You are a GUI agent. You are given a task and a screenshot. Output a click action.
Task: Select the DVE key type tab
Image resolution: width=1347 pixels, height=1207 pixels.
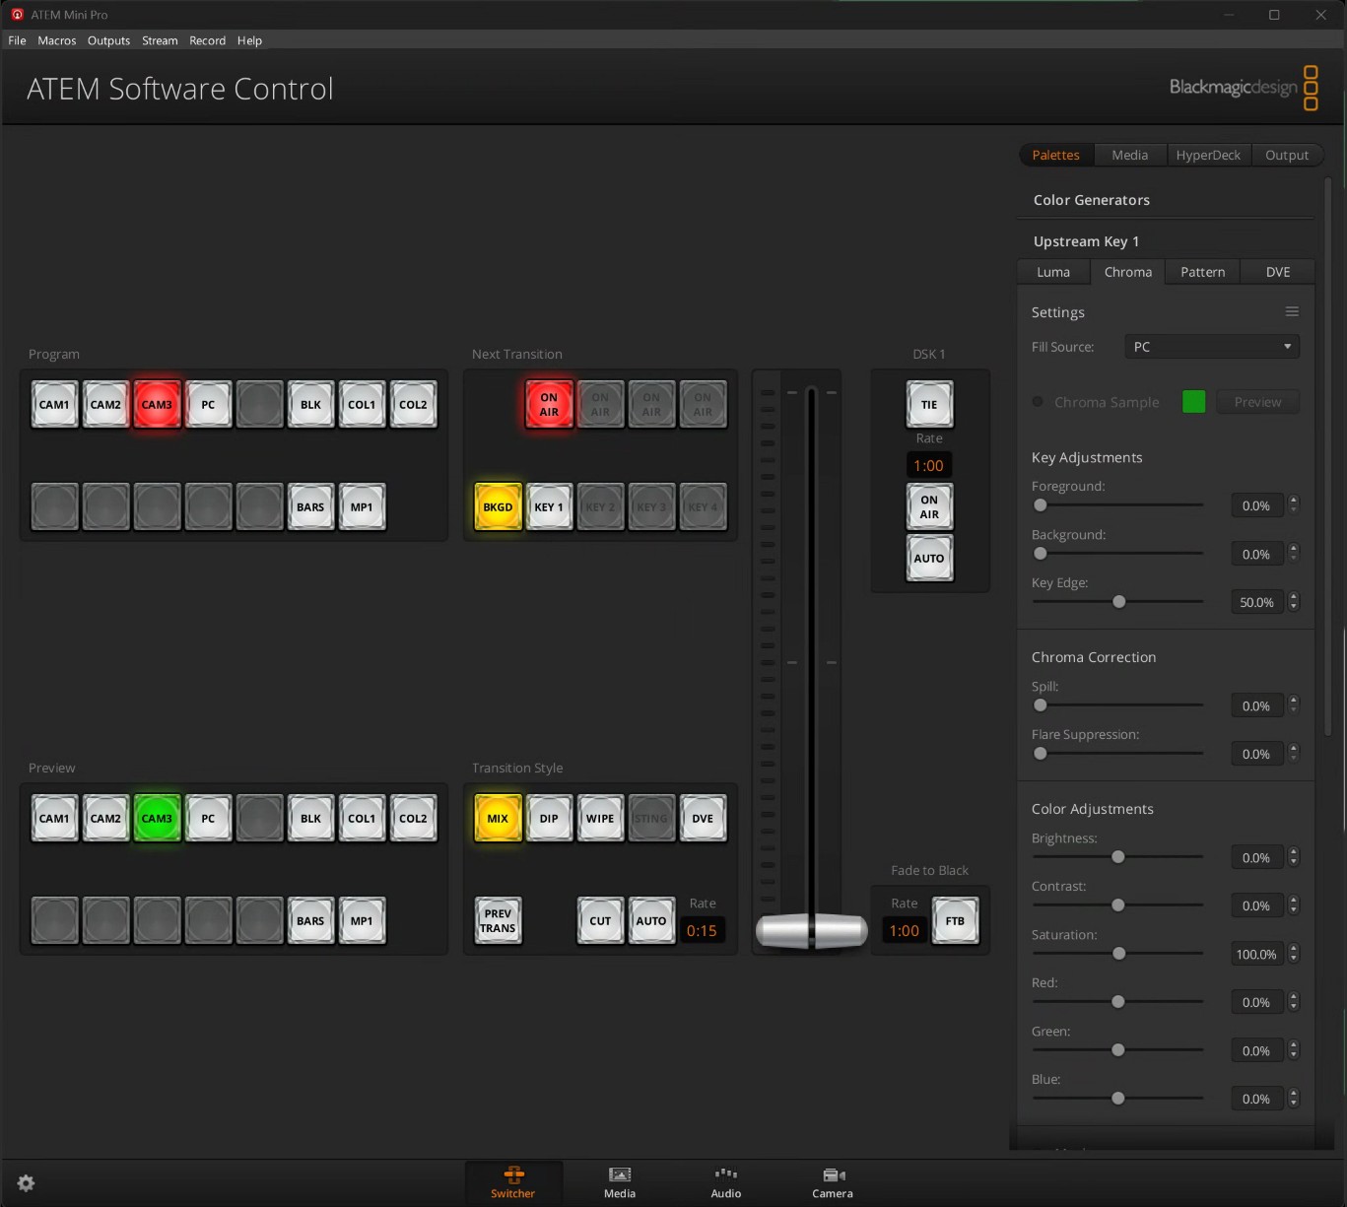click(x=1278, y=272)
